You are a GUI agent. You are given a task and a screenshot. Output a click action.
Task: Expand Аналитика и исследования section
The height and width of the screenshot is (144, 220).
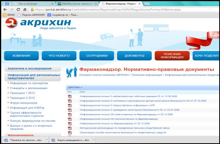[33, 69]
